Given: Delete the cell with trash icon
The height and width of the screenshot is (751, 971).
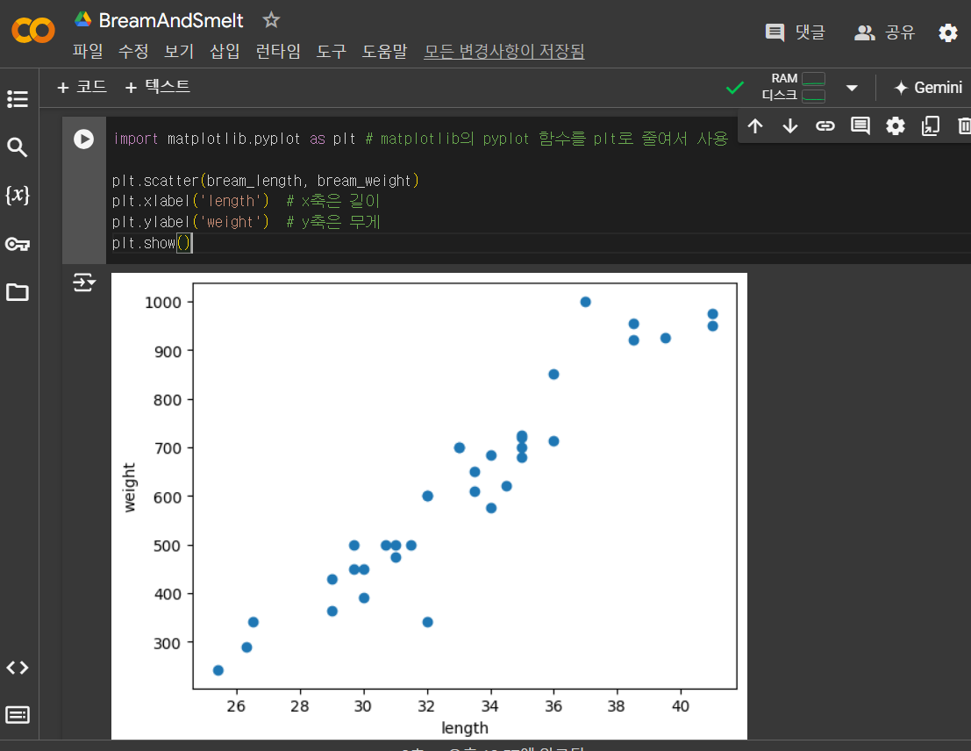Looking at the screenshot, I should pyautogui.click(x=964, y=126).
